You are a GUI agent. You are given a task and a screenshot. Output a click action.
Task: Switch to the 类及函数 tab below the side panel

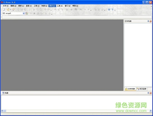pyautogui.click(x=142, y=89)
